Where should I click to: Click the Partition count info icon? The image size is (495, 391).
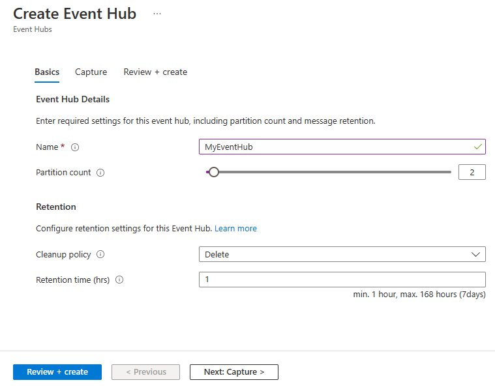pos(100,173)
